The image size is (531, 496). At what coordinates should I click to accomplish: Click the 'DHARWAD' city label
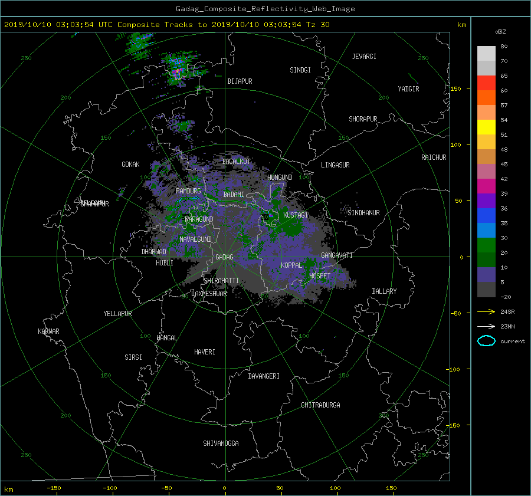pyautogui.click(x=154, y=252)
